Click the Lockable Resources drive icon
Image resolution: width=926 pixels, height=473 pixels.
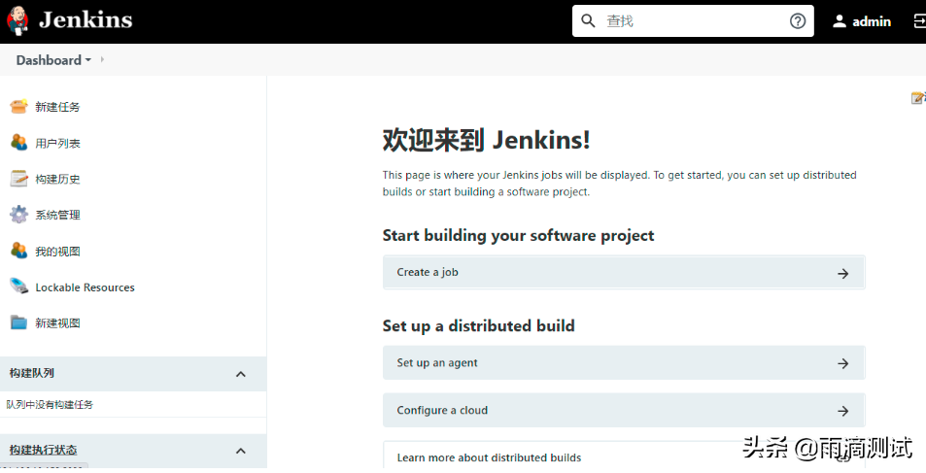[18, 287]
